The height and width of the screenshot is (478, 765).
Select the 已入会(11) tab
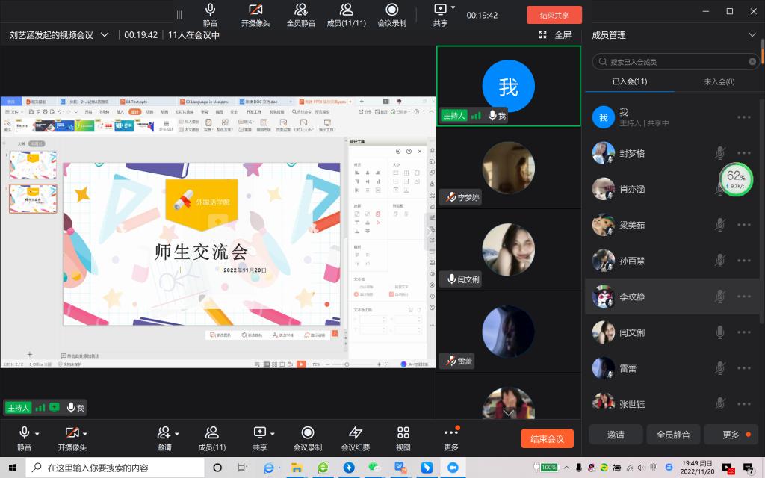629,81
